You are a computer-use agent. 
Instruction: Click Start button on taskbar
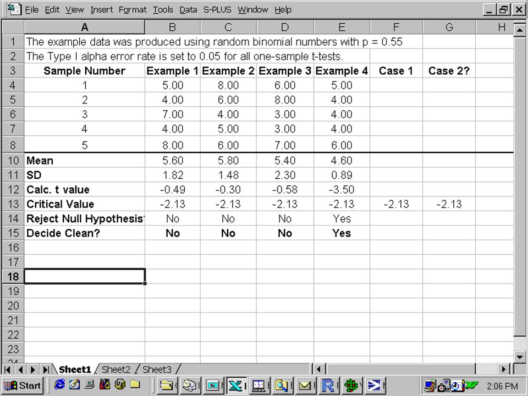(x=22, y=385)
